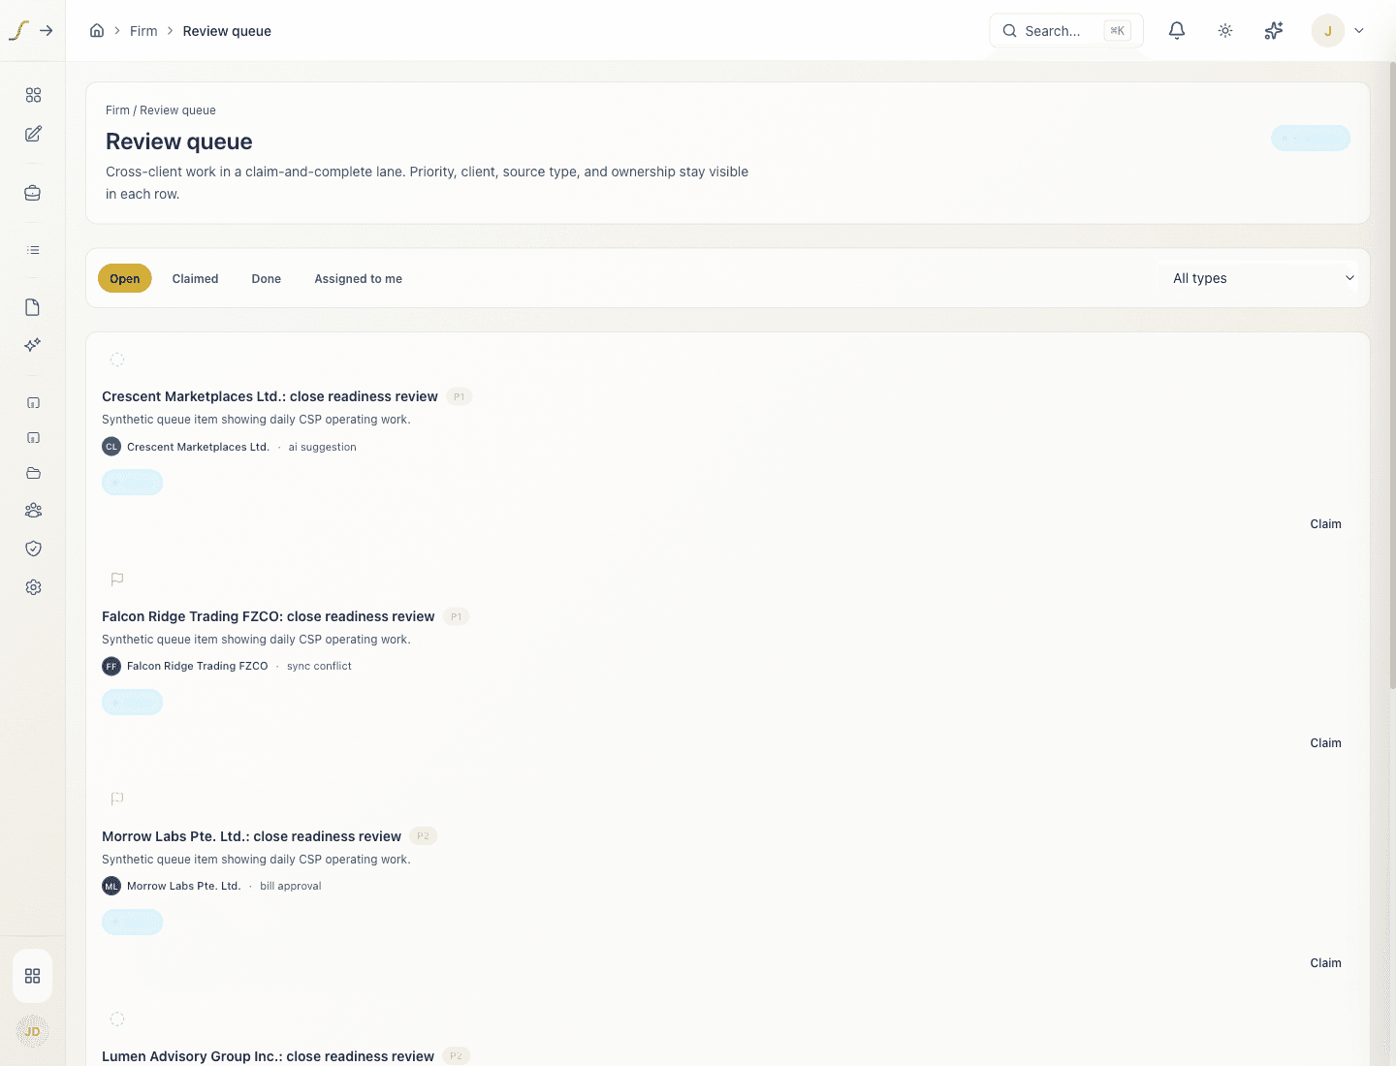Viewport: 1396px width, 1066px height.
Task: Click the app logo in the top-left corner
Action: (18, 31)
